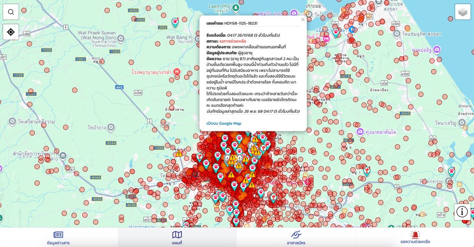Go to the อาสาสมัคร tab
The image size is (474, 247).
[296, 237]
